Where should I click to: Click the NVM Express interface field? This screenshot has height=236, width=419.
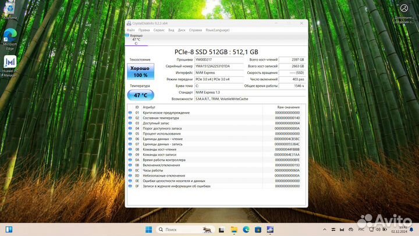(219, 73)
